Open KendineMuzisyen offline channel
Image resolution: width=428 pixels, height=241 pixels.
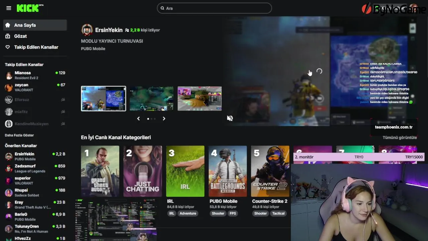[x=35, y=124]
